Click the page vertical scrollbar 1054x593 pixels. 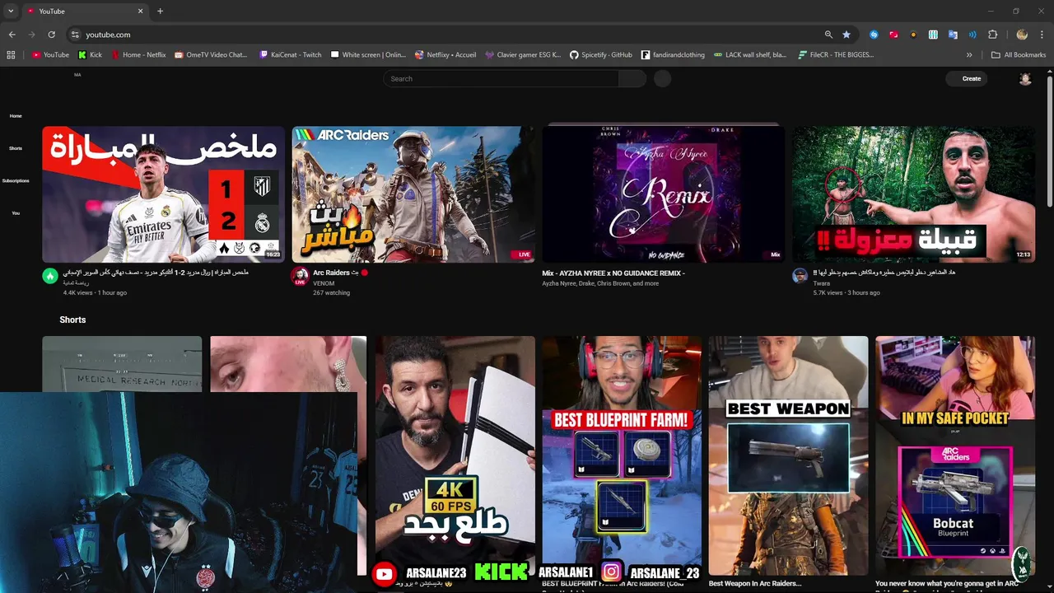tap(1049, 140)
